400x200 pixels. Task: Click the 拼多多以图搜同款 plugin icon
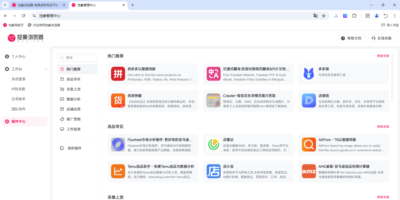[118, 74]
